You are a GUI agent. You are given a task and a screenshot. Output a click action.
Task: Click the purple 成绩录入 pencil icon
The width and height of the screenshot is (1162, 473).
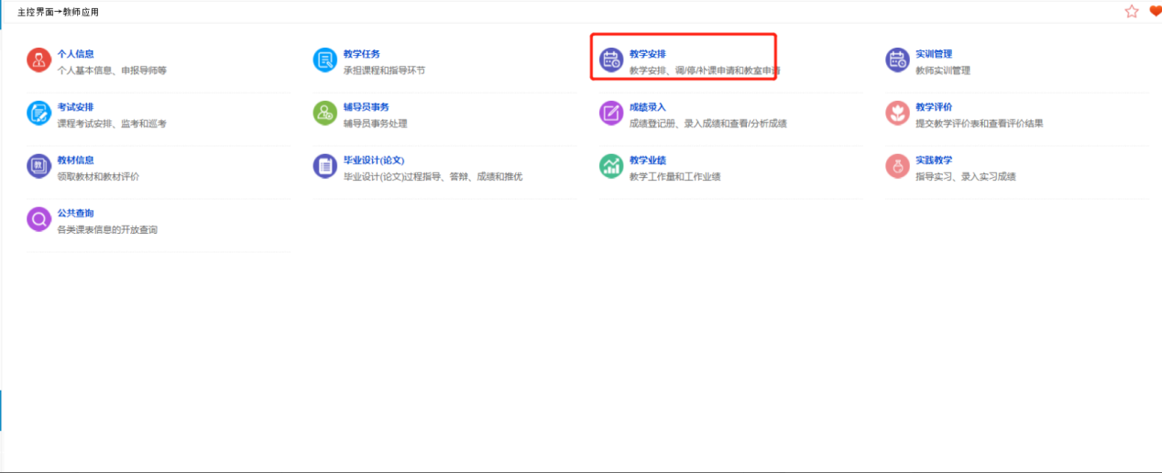610,113
